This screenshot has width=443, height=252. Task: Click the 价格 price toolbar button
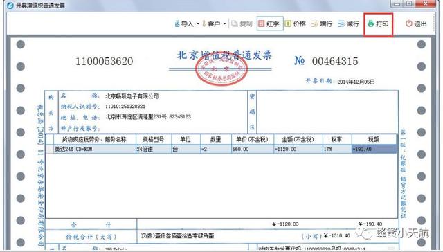[x=296, y=24]
